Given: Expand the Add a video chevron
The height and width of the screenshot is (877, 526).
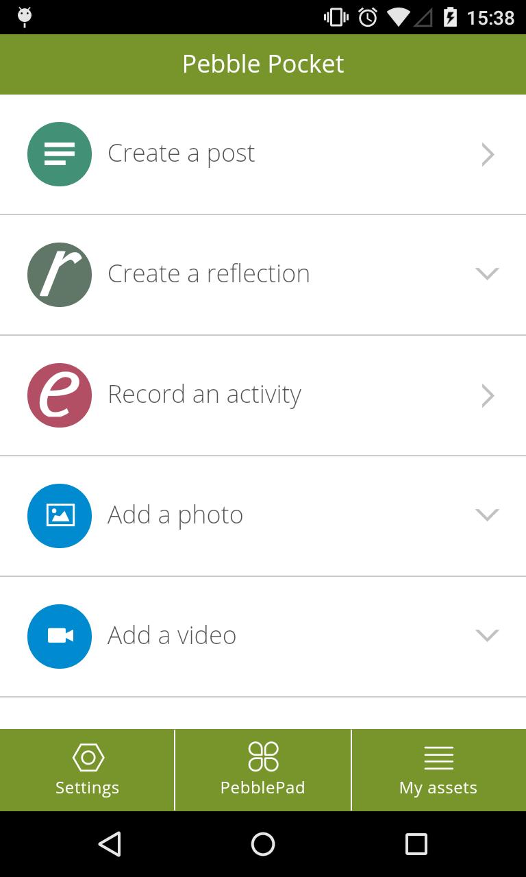Looking at the screenshot, I should (487, 636).
